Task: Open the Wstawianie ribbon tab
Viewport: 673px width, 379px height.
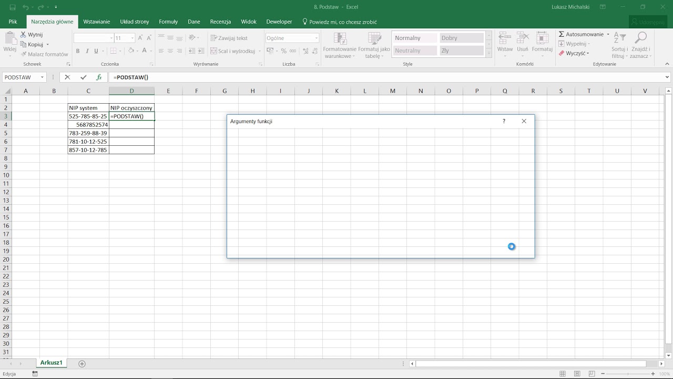Action: coord(97,22)
